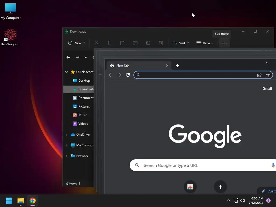The width and height of the screenshot is (276, 207).
Task: Select Desktop in Quick access
Action: pyautogui.click(x=81, y=80)
